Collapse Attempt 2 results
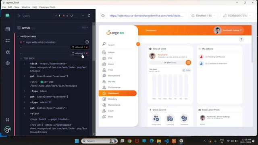258x145 pixels. click(x=80, y=53)
